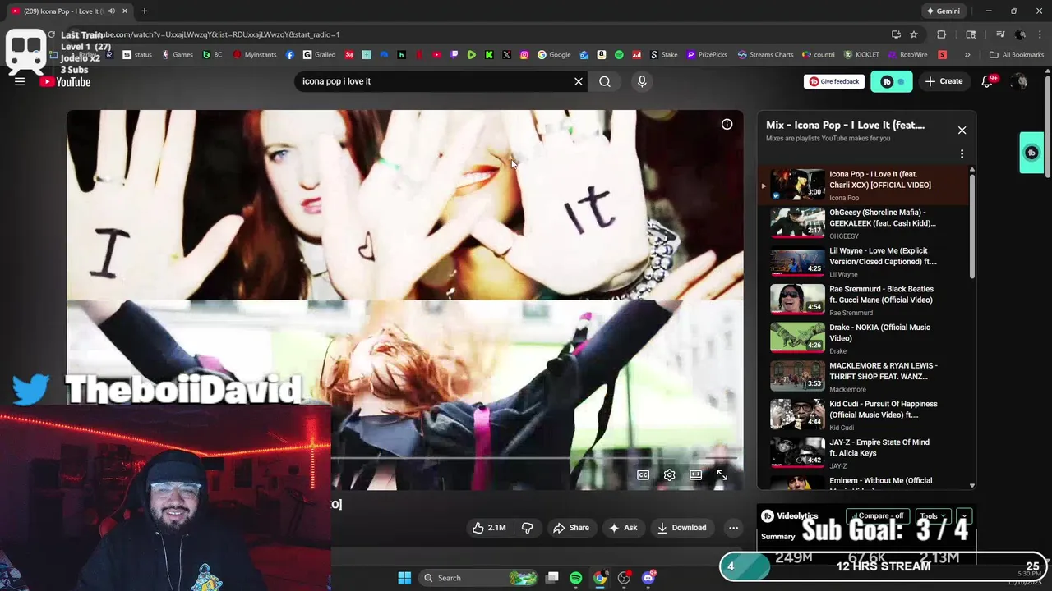1052x591 pixels.
Task: Toggle closed captions on the player
Action: pos(644,474)
